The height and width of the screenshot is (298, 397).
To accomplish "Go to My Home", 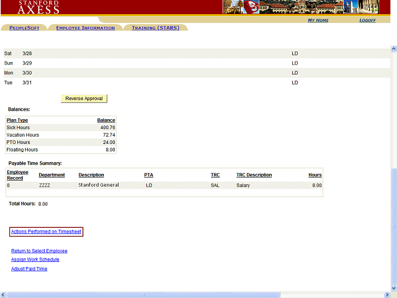I will pos(318,20).
